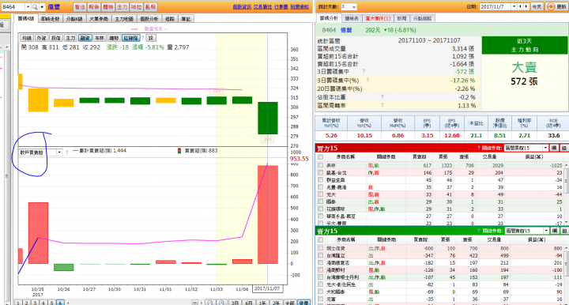The width and height of the screenshot is (569, 305).
Task: Toggle the 布林 chart overlay button
Action: pyautogui.click(x=100, y=38)
